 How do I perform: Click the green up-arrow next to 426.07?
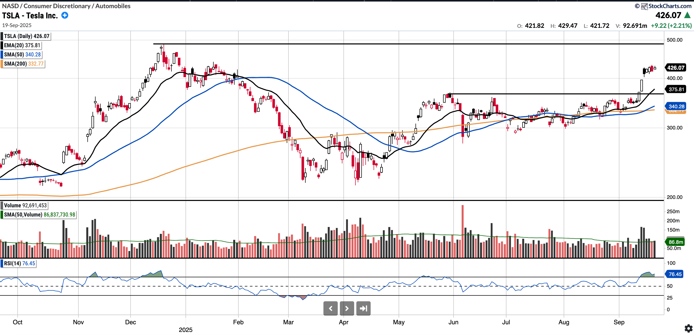click(x=687, y=15)
